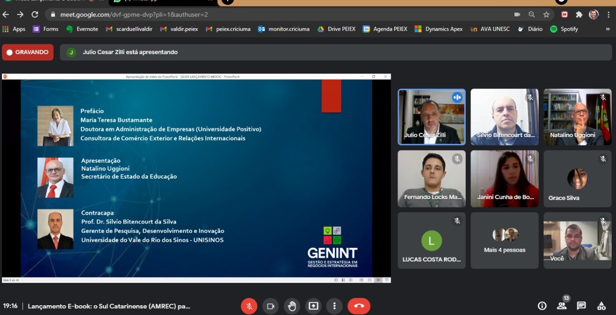This screenshot has width=616, height=315.
Task: Click the present screen button
Action: click(x=313, y=306)
